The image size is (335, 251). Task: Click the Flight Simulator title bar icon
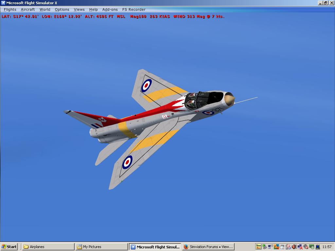3,3
